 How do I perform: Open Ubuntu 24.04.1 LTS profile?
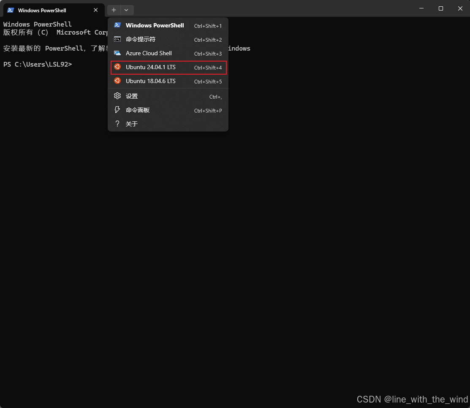point(168,67)
